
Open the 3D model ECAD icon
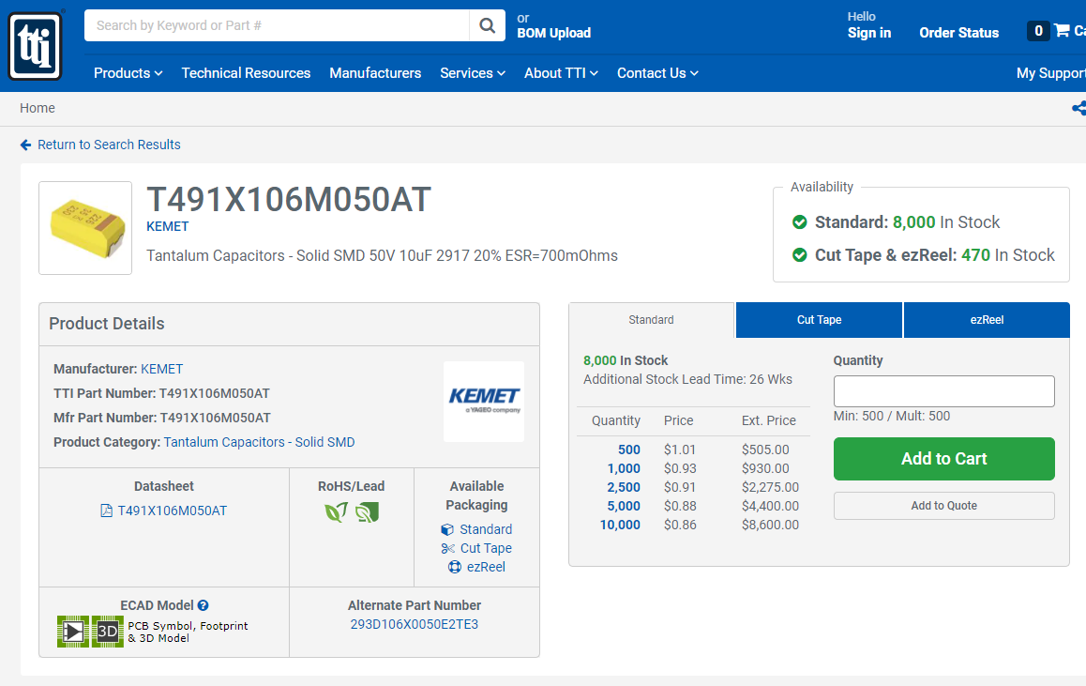[x=107, y=632]
